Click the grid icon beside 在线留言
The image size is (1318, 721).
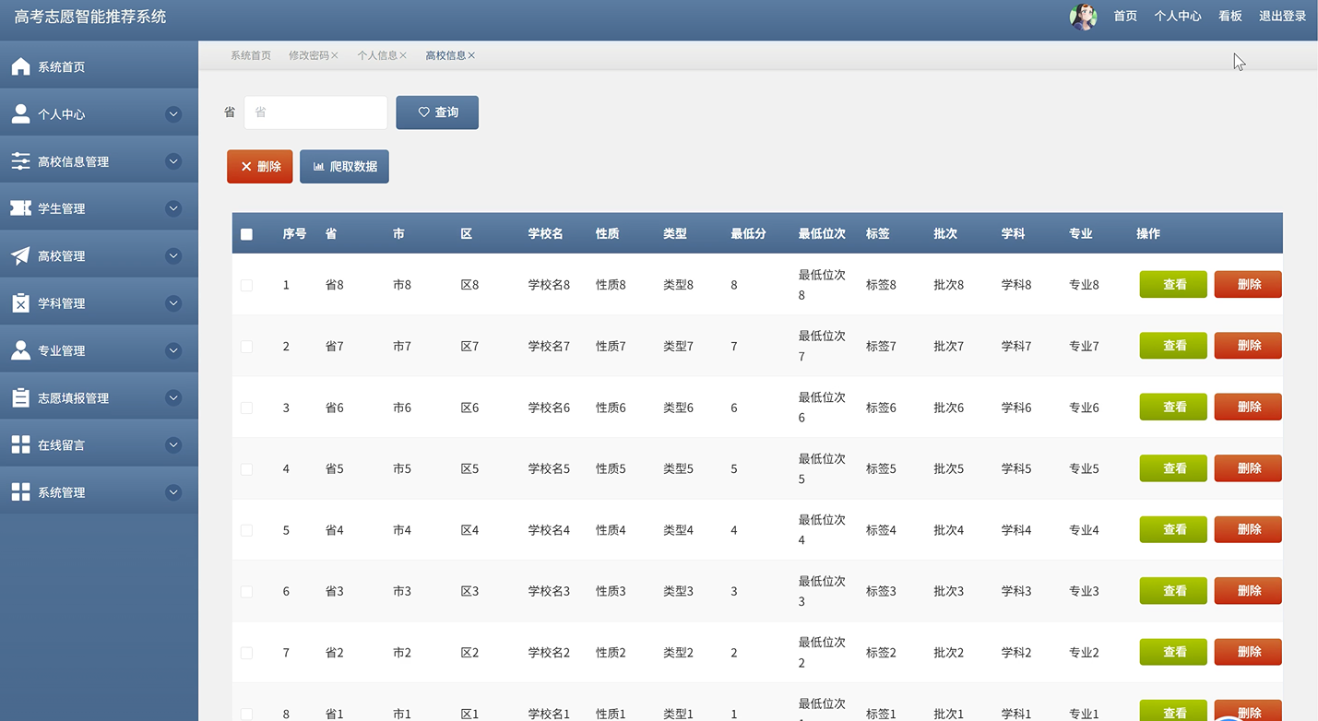coord(20,444)
